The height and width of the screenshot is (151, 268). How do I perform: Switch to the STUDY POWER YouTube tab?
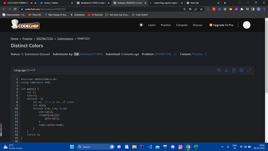(x=18, y=3)
